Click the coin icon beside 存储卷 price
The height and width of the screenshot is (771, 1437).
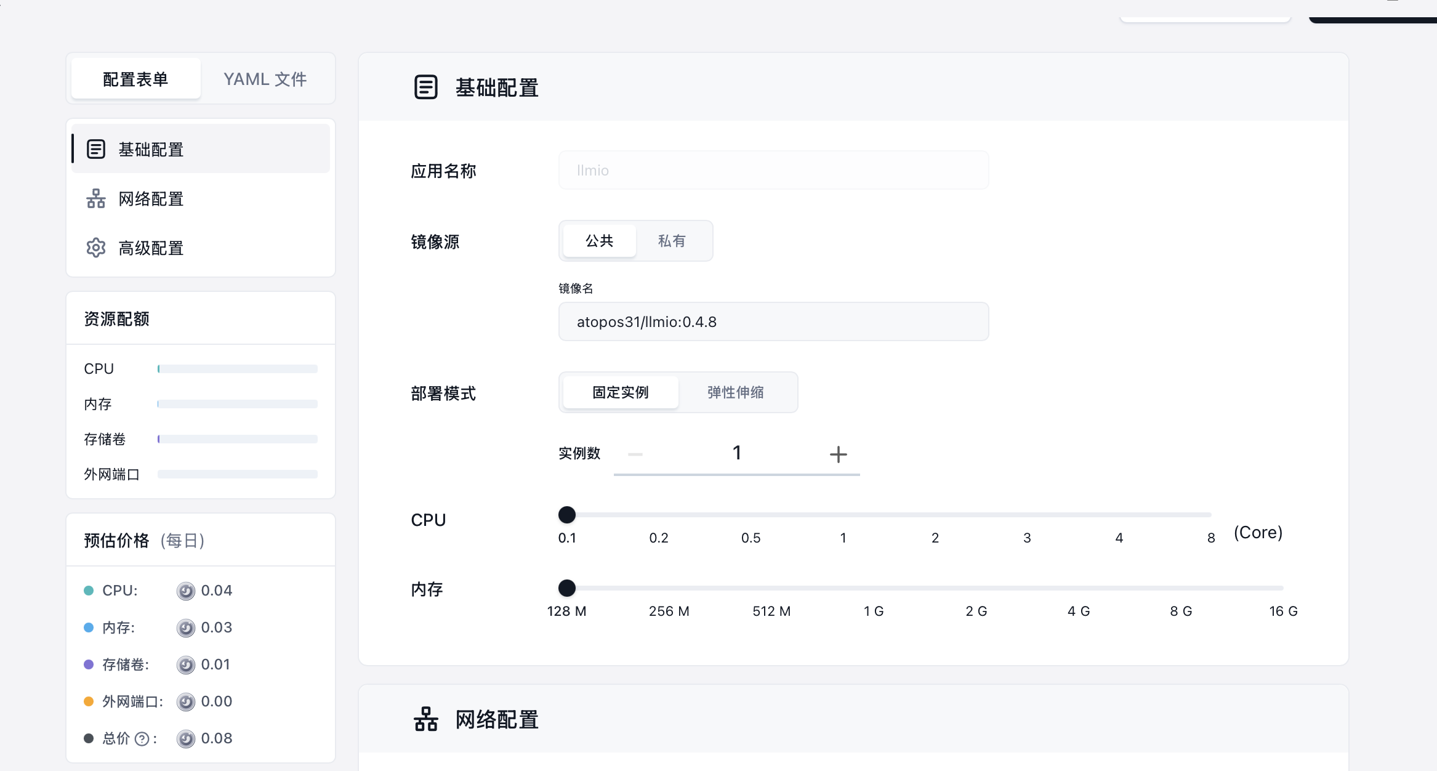(185, 664)
